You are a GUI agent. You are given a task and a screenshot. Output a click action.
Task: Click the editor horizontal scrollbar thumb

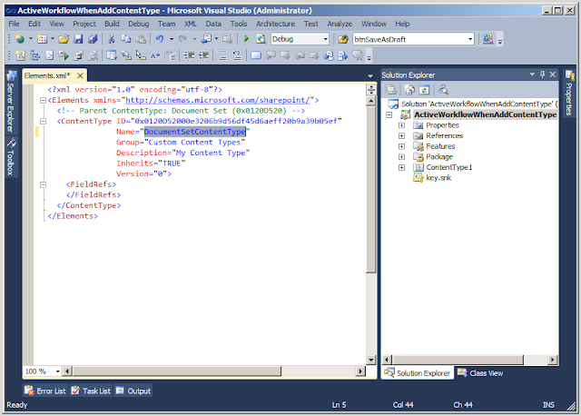click(x=177, y=371)
